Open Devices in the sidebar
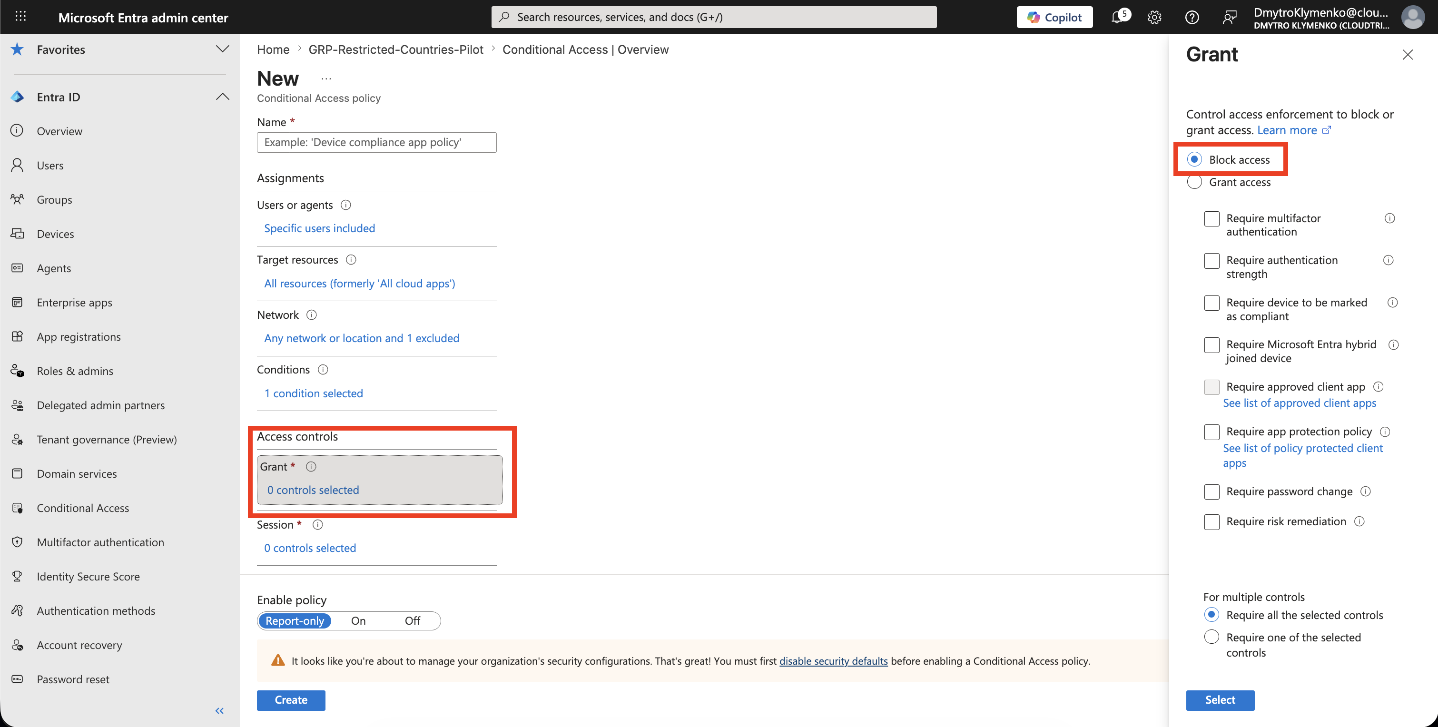This screenshot has width=1438, height=727. point(55,234)
